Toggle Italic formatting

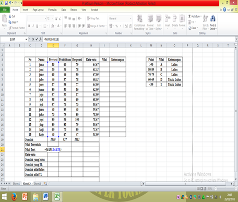[x=33, y=26]
